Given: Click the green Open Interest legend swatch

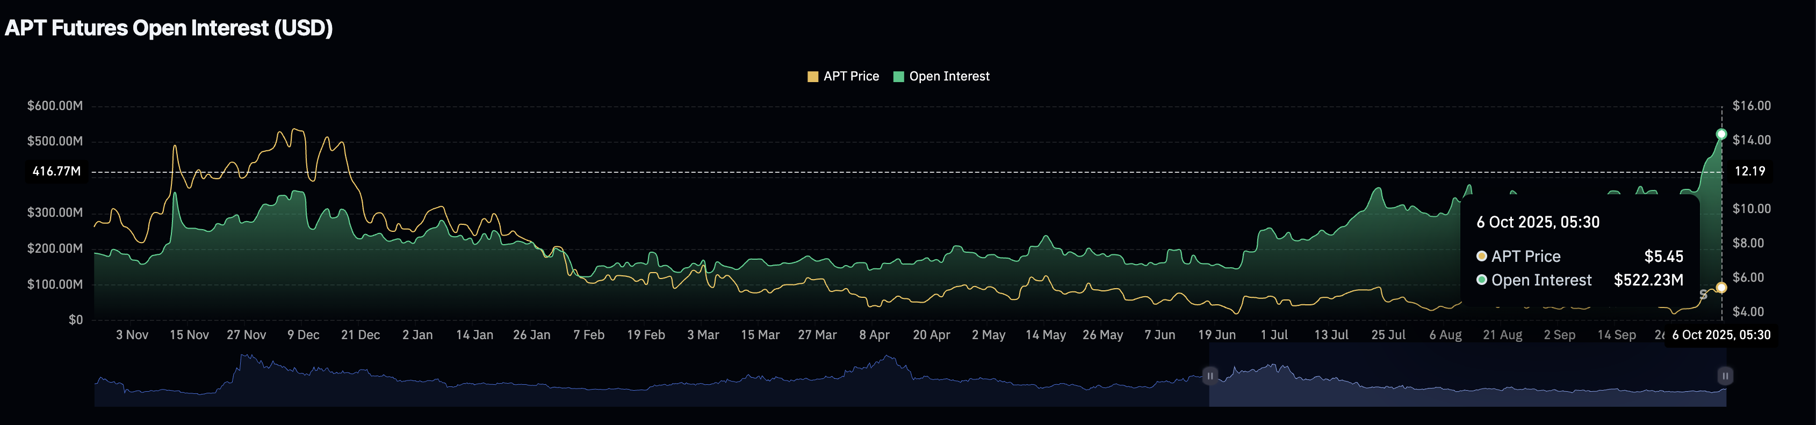Looking at the screenshot, I should pos(898,77).
